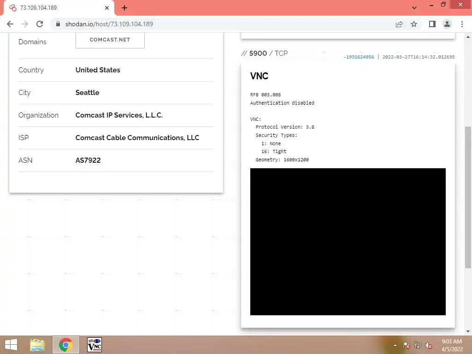The width and height of the screenshot is (472, 354).
Task: Select 'Comcast Cable Communications, LLC' text
Action: (x=137, y=137)
